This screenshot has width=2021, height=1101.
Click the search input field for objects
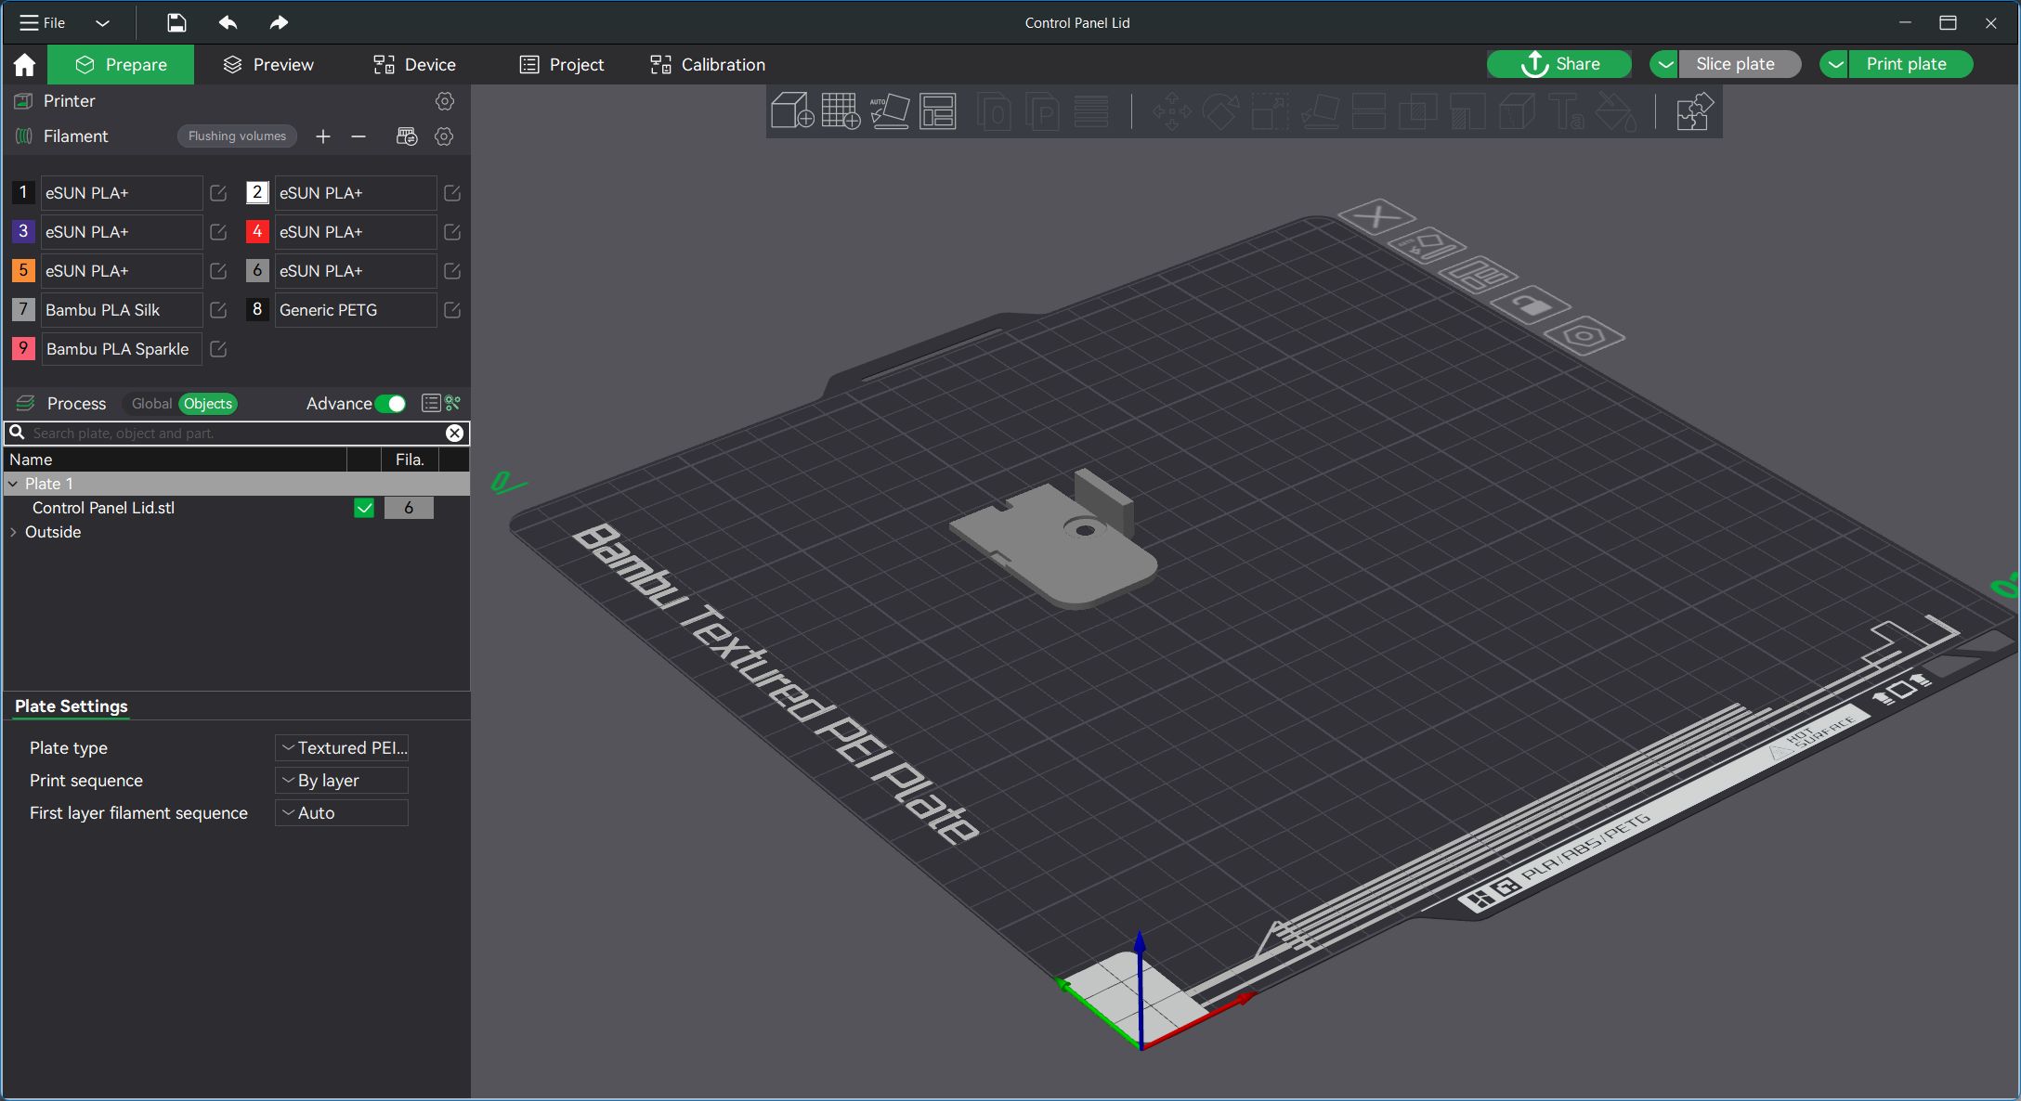point(236,433)
